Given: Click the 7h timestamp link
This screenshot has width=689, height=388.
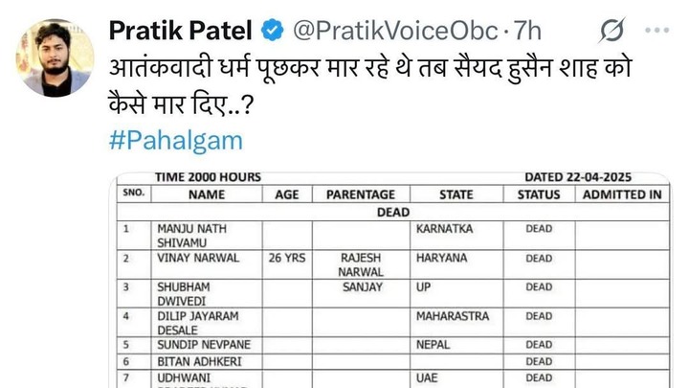Looking at the screenshot, I should click(527, 31).
